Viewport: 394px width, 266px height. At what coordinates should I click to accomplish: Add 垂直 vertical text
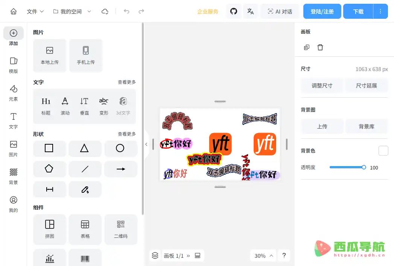84,106
